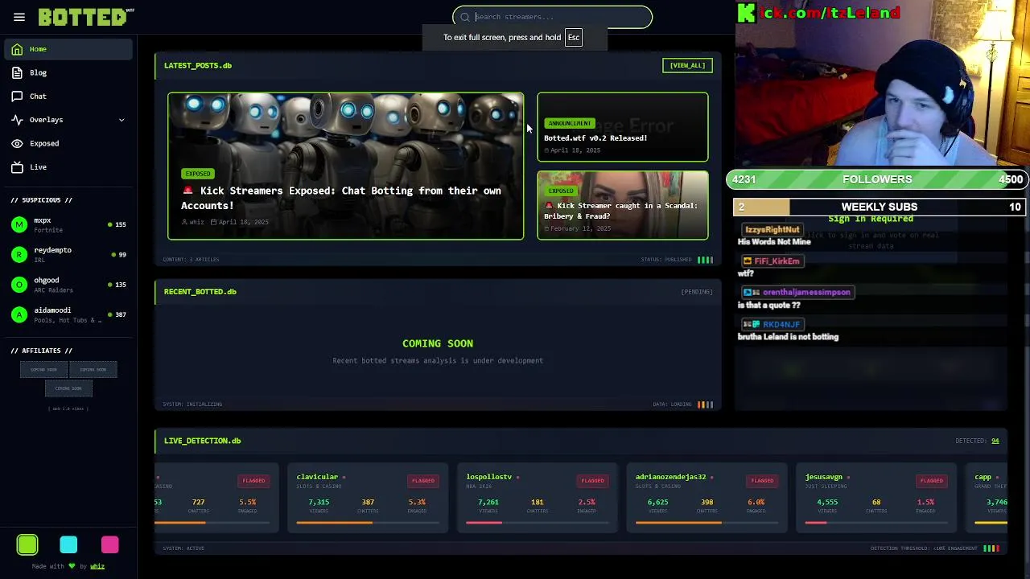The width and height of the screenshot is (1030, 579).
Task: Open Kick Streamers Exposed chat botting article
Action: click(x=341, y=198)
